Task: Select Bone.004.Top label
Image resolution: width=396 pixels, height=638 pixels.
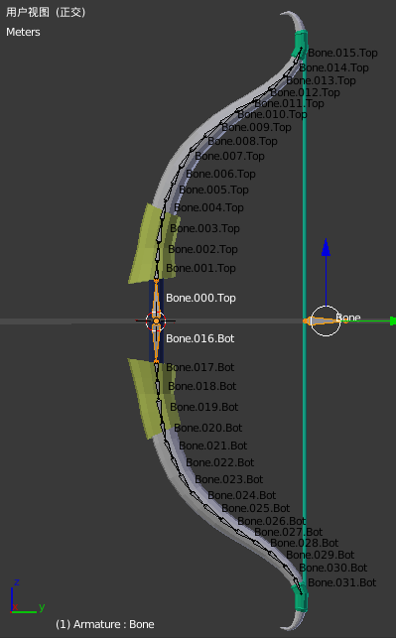Action: [208, 207]
